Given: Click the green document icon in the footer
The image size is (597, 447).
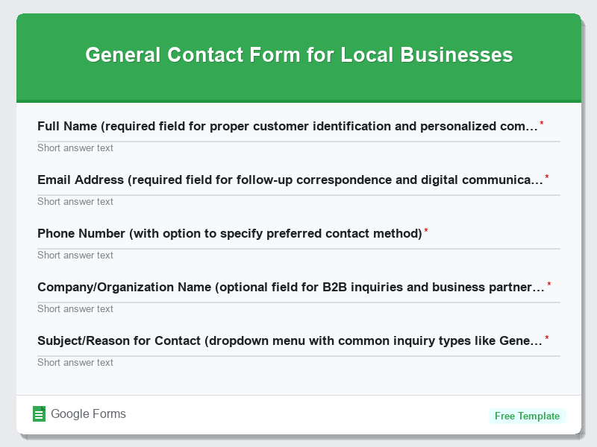Looking at the screenshot, I should pos(39,413).
